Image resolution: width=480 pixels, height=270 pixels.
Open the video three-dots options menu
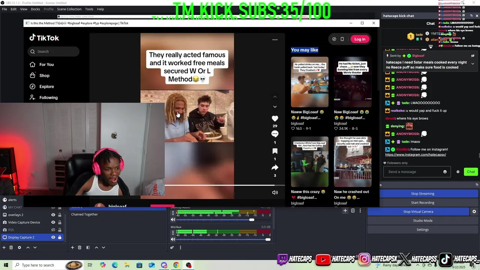(275, 40)
